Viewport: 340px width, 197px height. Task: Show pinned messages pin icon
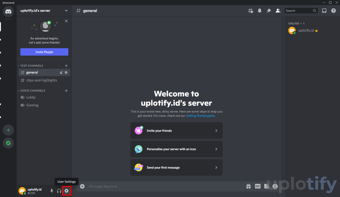pos(269,11)
